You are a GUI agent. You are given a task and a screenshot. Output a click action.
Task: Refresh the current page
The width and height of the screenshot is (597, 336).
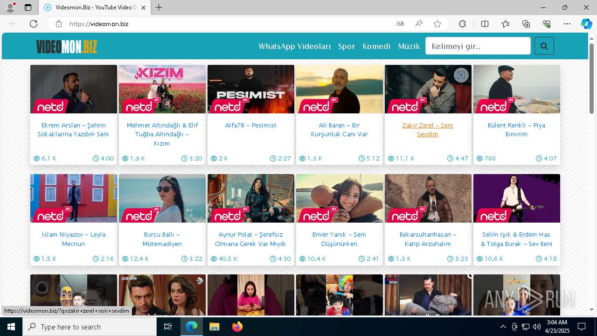34,24
